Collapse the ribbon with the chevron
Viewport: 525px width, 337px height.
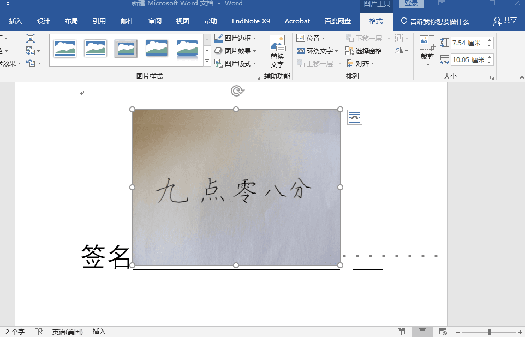tap(521, 77)
